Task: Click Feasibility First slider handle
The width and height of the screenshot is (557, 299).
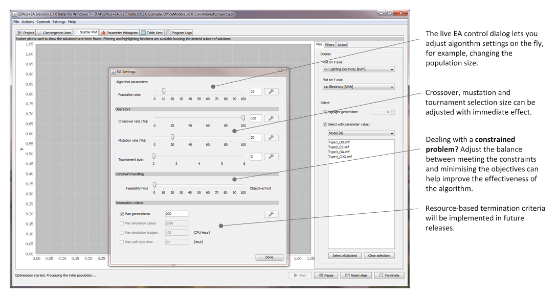Action: [154, 185]
